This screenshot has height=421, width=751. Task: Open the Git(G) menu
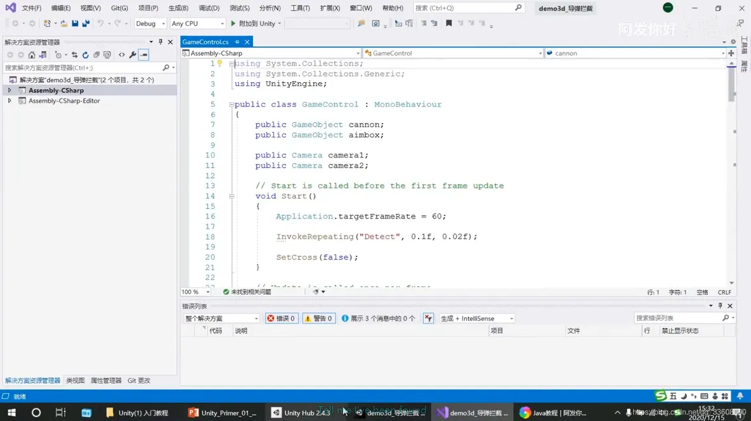(119, 8)
